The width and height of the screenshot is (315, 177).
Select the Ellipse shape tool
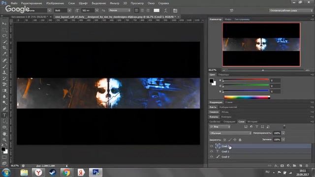(4, 127)
